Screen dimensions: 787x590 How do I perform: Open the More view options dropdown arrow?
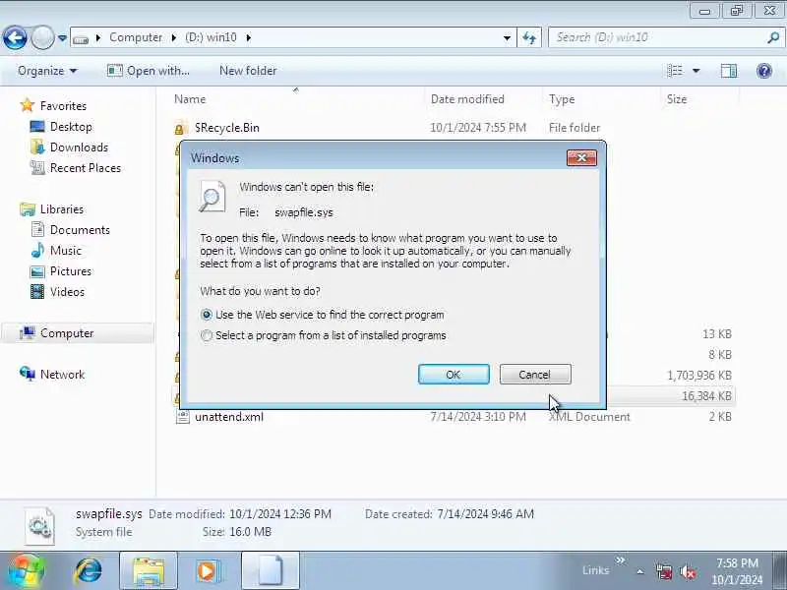(696, 71)
